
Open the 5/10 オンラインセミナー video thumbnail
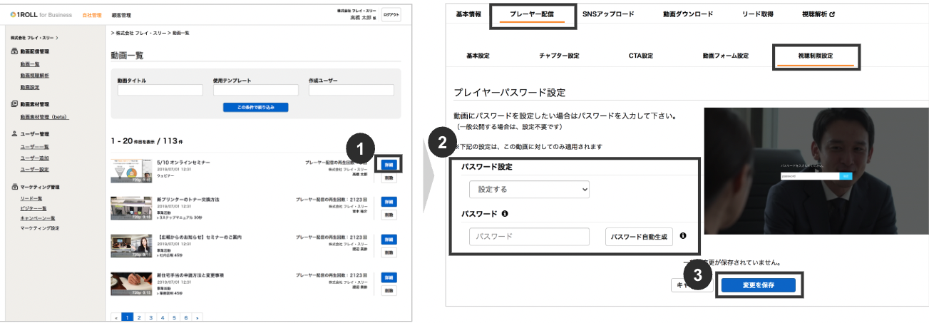pyautogui.click(x=131, y=170)
